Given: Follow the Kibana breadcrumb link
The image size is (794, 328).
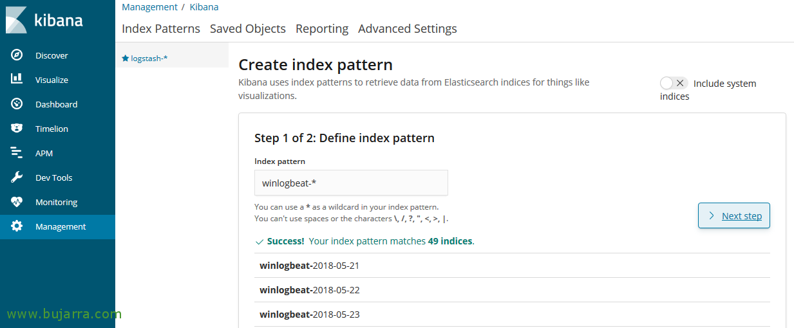Looking at the screenshot, I should (x=204, y=7).
